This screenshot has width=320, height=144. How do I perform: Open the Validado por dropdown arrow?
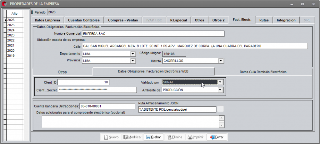click(x=220, y=82)
